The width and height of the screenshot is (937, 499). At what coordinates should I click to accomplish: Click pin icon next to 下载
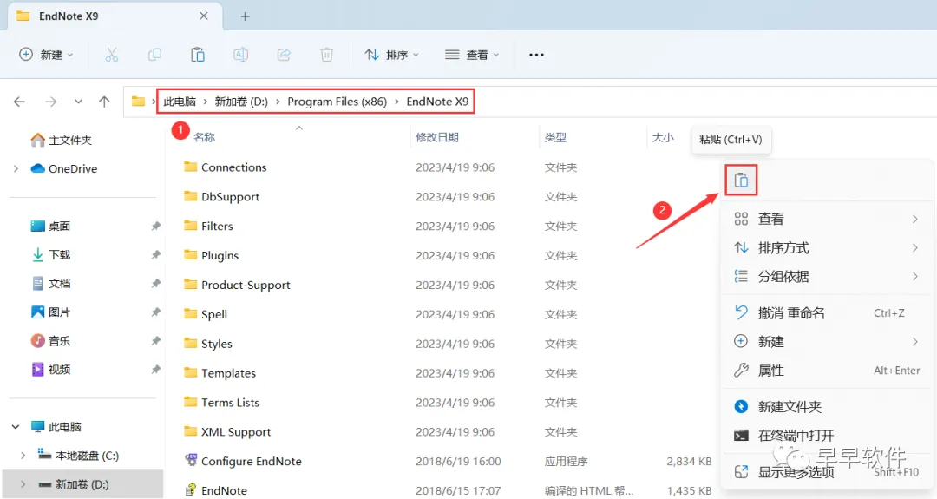pos(156,254)
